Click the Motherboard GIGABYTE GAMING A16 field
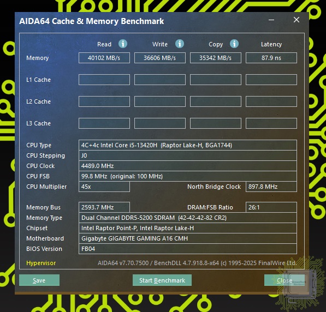 pos(188,238)
